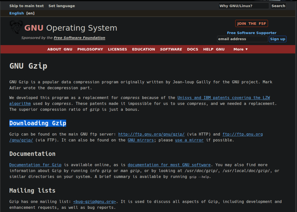Screen dimensions: 297x212
Task: Open the DOCS navigation item
Action: (x=193, y=49)
